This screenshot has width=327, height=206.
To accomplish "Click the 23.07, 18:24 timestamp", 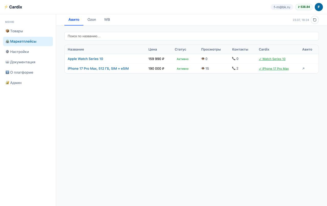I will (301, 20).
